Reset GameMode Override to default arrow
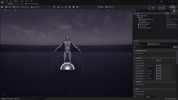 tap(173, 61)
